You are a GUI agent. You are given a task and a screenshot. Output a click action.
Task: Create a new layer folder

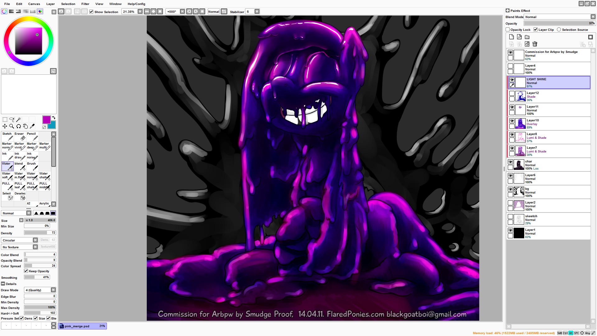point(527,37)
